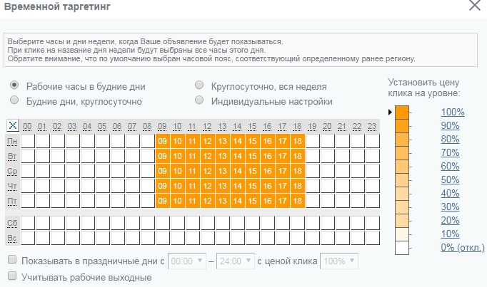Pick the 50% click price color swatch
The height and width of the screenshot is (287, 487).
click(x=402, y=180)
